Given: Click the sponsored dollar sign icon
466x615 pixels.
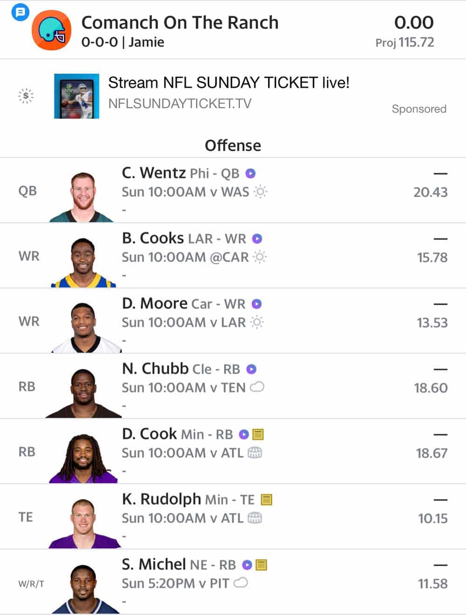Looking at the screenshot, I should pos(26,96).
